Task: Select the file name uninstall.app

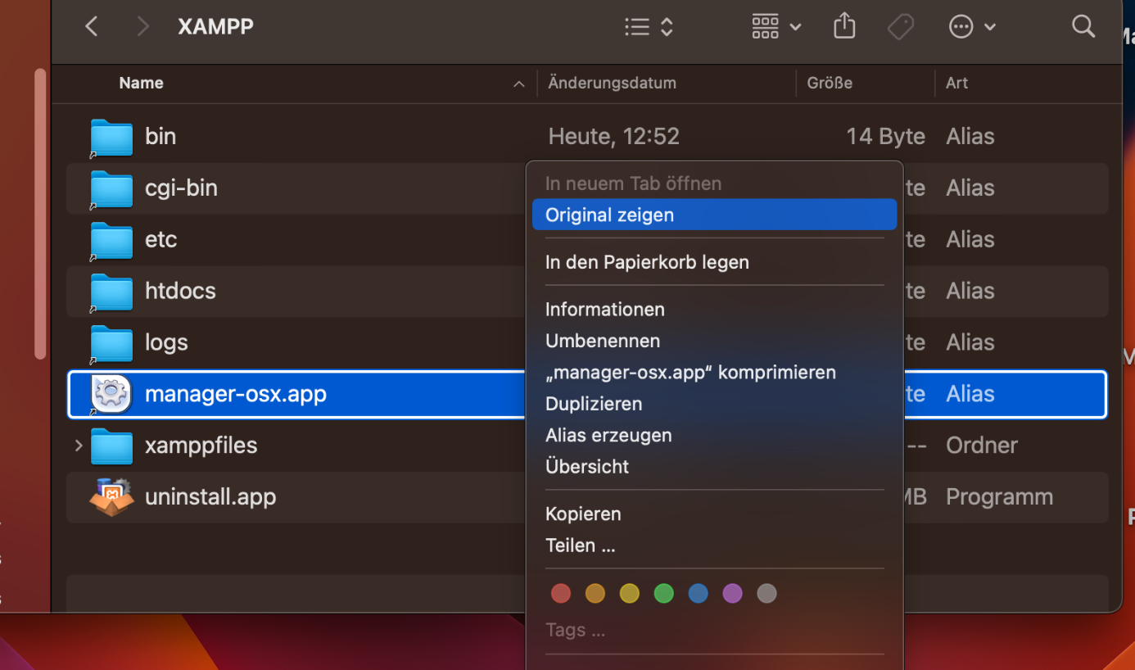Action: [210, 497]
